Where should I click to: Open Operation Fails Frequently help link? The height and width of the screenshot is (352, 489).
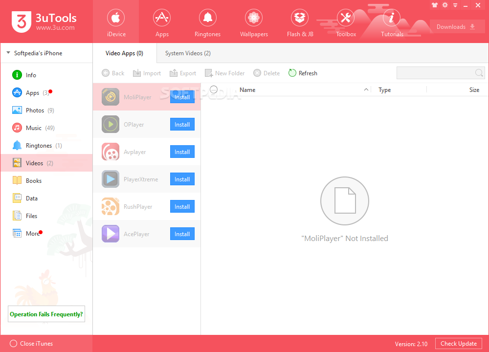pyautogui.click(x=46, y=314)
